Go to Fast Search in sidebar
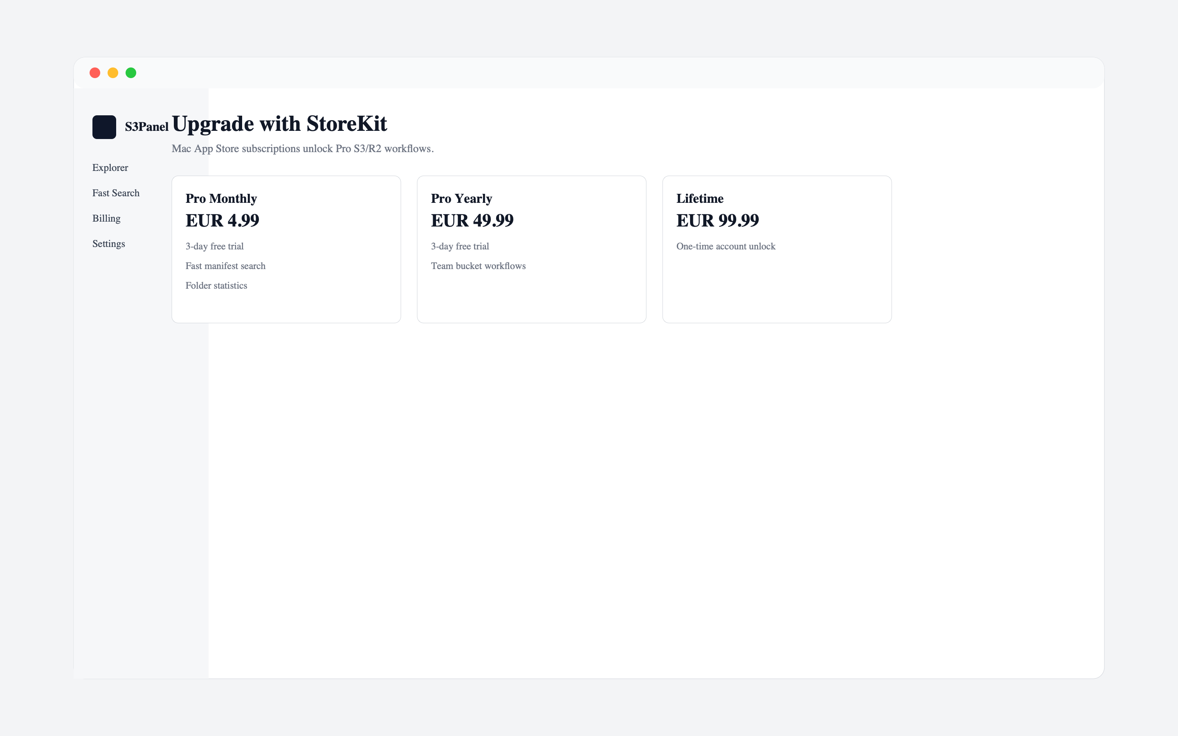The width and height of the screenshot is (1178, 736). pyautogui.click(x=116, y=193)
